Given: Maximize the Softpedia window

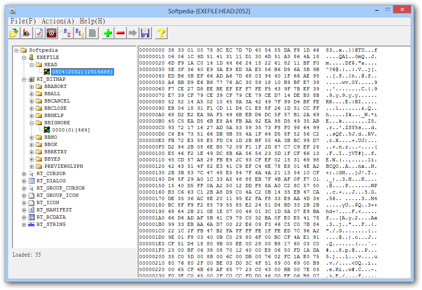Looking at the screenshot, I should tap(387, 10).
